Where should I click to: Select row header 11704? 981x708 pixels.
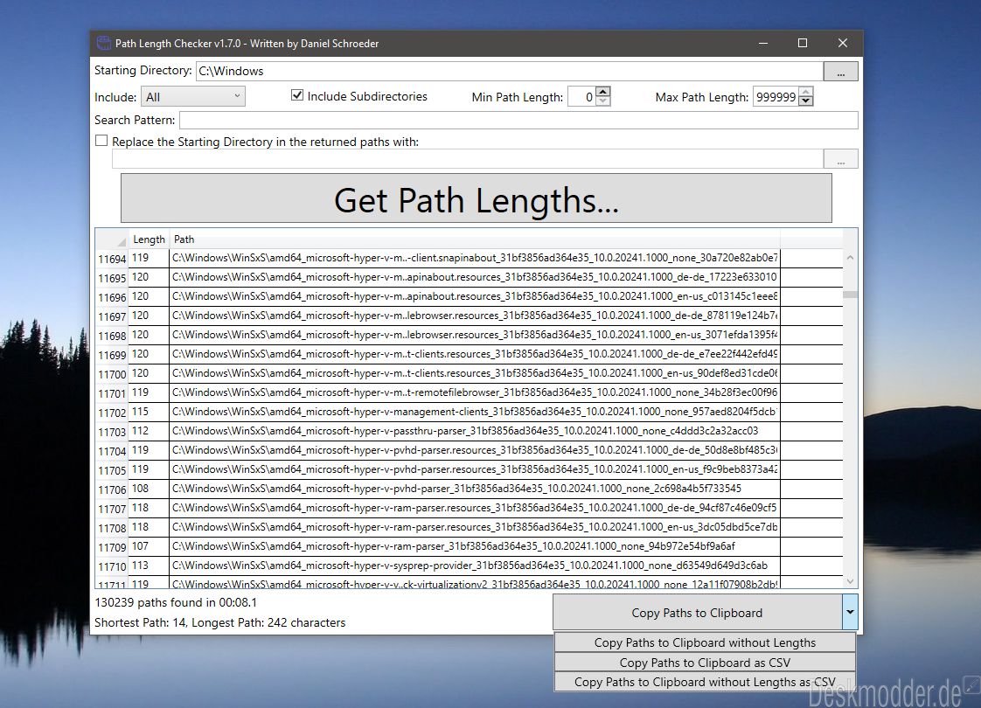tap(112, 451)
